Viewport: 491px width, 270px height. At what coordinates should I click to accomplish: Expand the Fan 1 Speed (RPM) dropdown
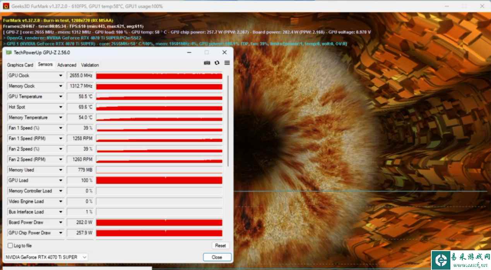(60, 138)
